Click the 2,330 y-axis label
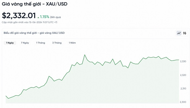 click(184, 62)
